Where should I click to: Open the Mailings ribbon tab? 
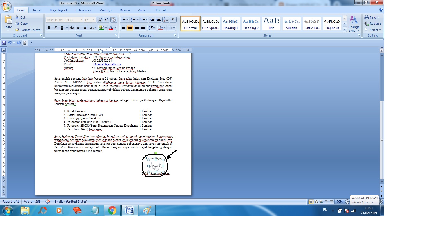(x=105, y=10)
